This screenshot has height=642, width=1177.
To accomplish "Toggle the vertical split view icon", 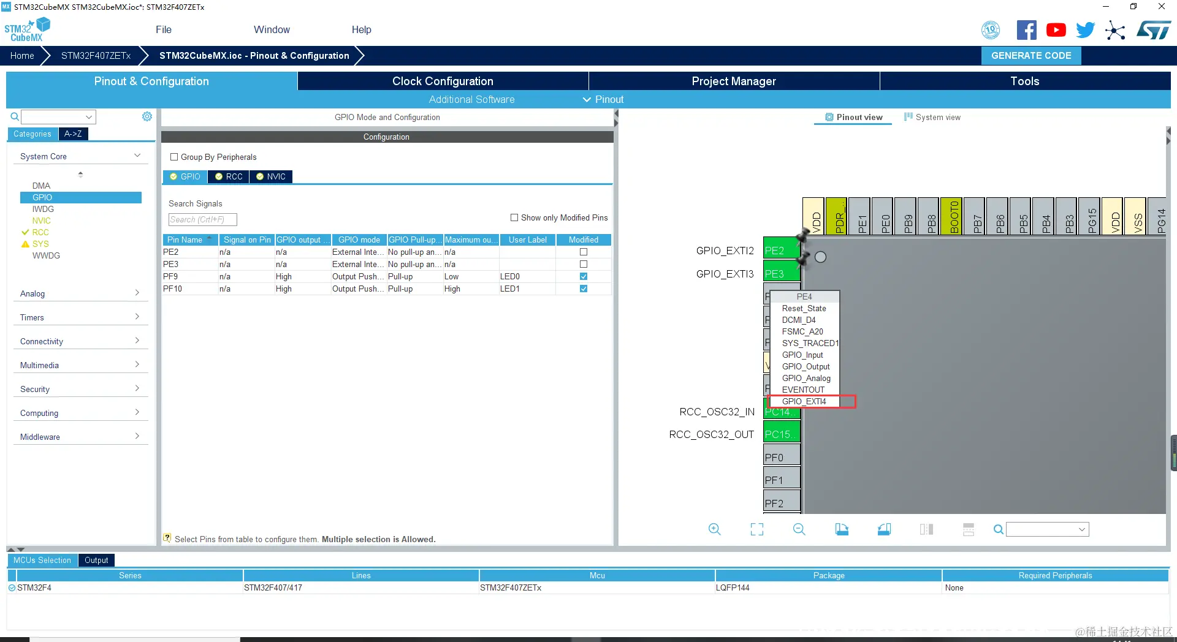I will pos(969,529).
